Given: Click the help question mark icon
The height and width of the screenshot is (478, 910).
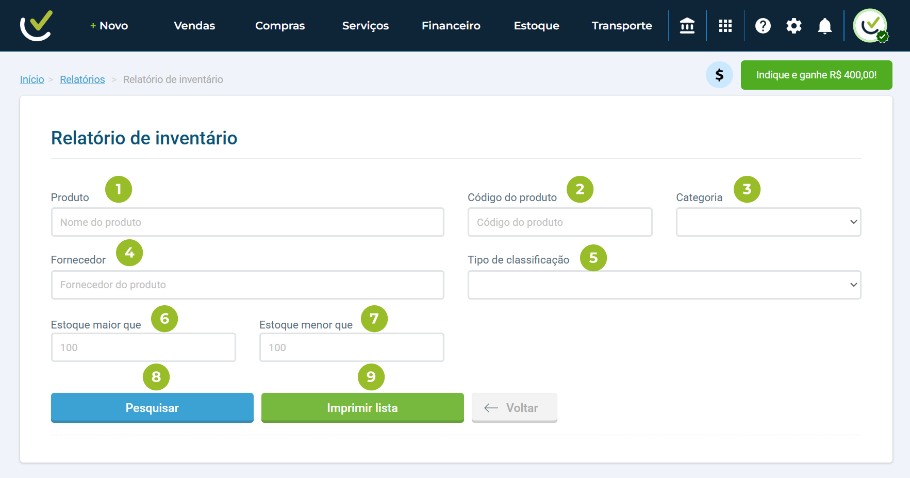Looking at the screenshot, I should pyautogui.click(x=763, y=26).
